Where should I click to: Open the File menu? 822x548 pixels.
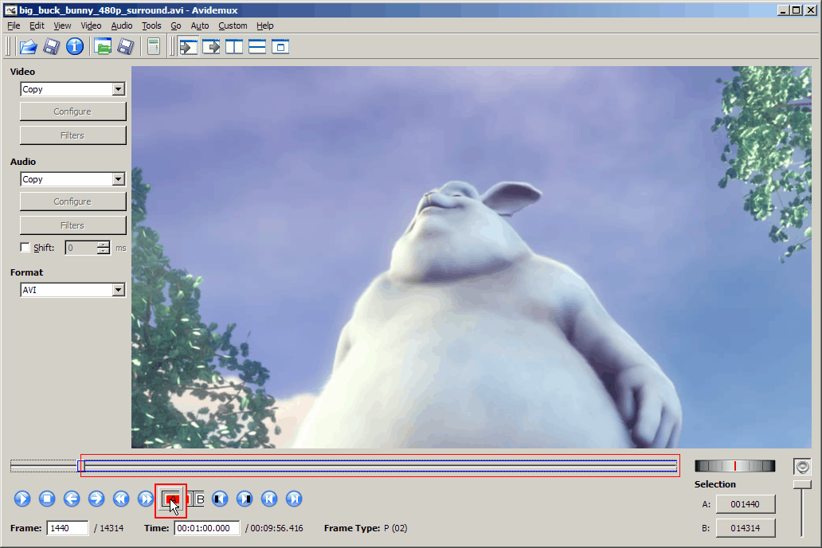click(14, 25)
